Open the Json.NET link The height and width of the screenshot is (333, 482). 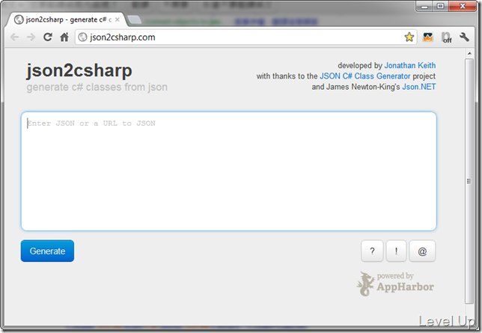[418, 87]
